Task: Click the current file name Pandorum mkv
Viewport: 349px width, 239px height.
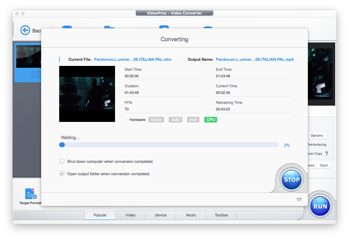Action: click(133, 59)
